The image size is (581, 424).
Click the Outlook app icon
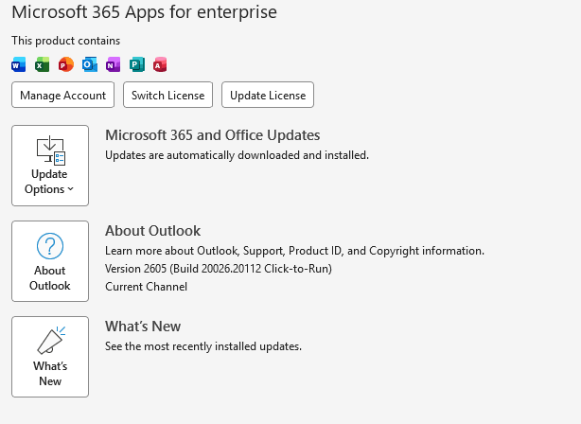(90, 64)
